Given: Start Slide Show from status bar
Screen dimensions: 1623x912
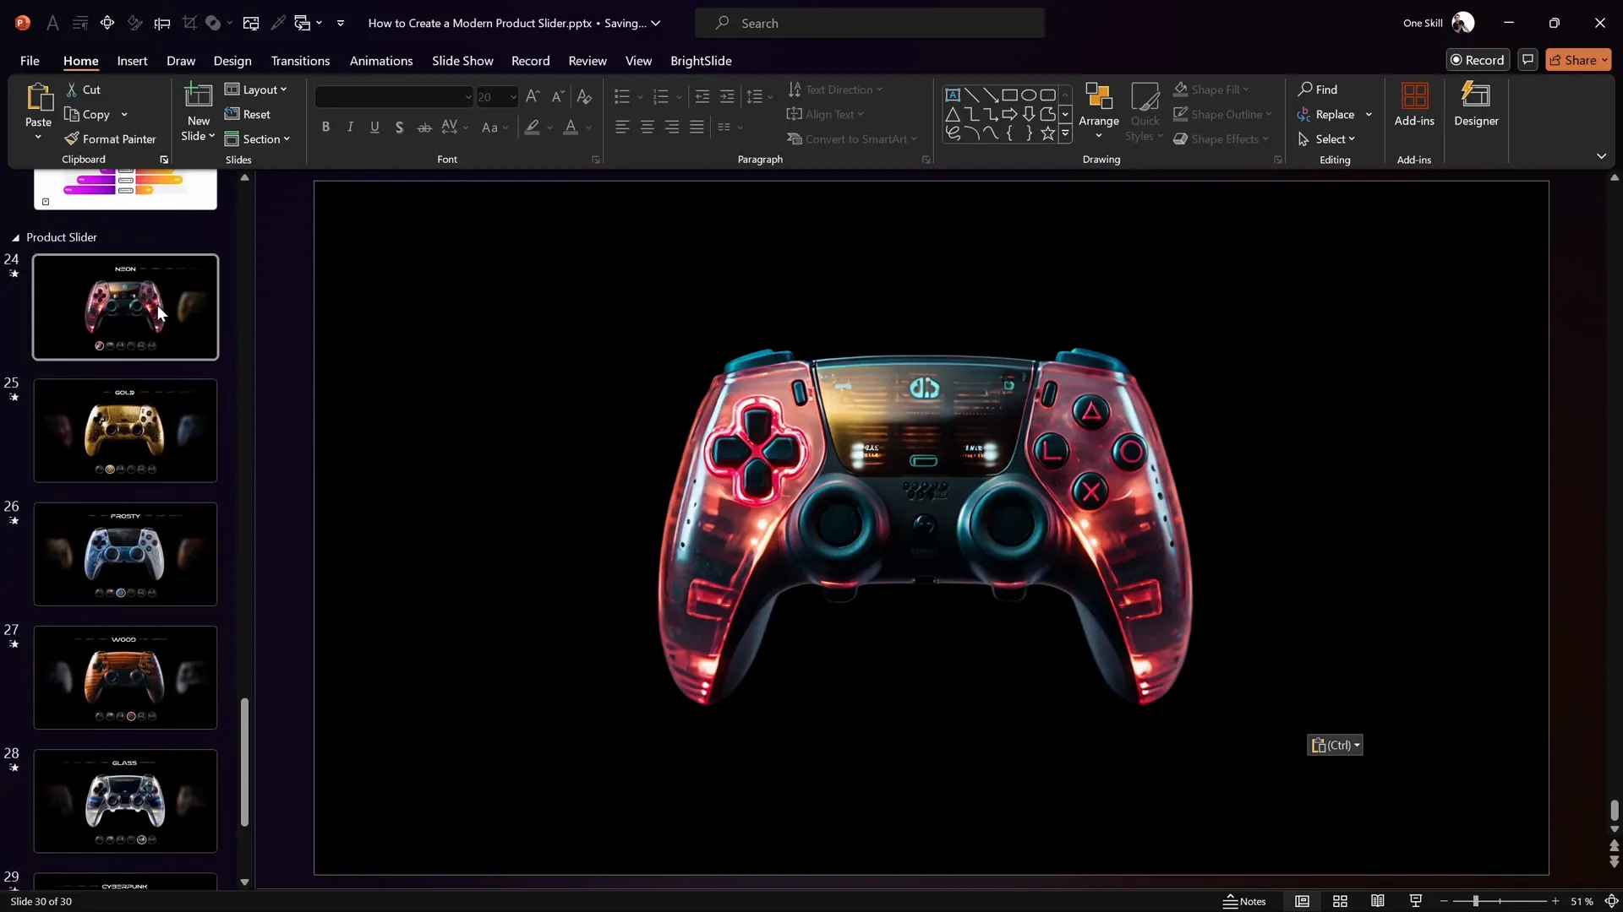Looking at the screenshot, I should [x=1416, y=901].
